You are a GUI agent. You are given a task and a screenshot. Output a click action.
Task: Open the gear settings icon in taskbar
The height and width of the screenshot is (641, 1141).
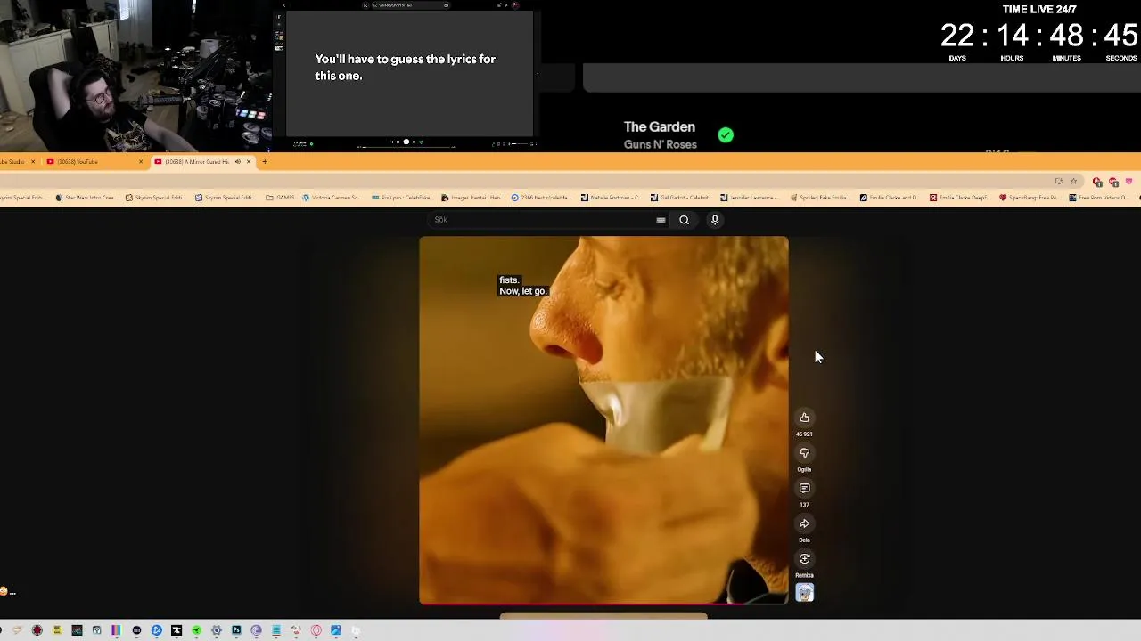pos(216,630)
